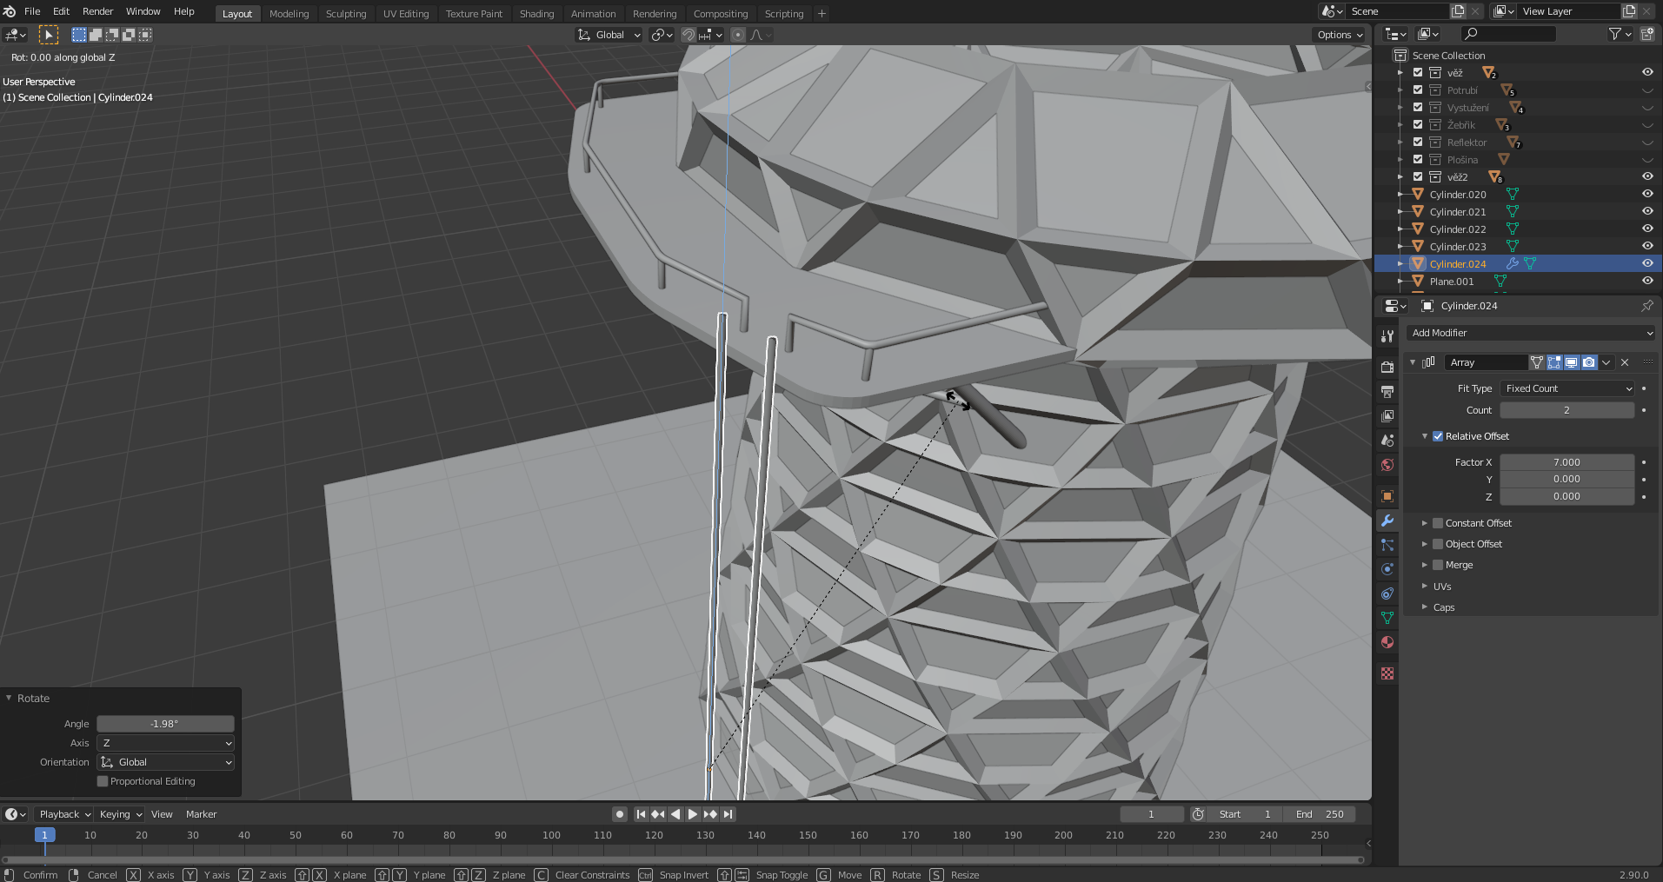Screen dimensions: 1663x882
Task: Switch to the Sculpting workspace tab
Action: tap(346, 13)
